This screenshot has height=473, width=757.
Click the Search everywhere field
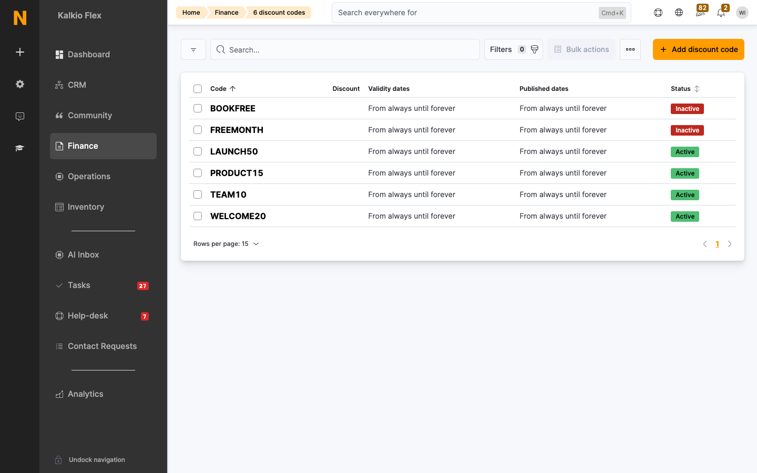click(x=482, y=13)
